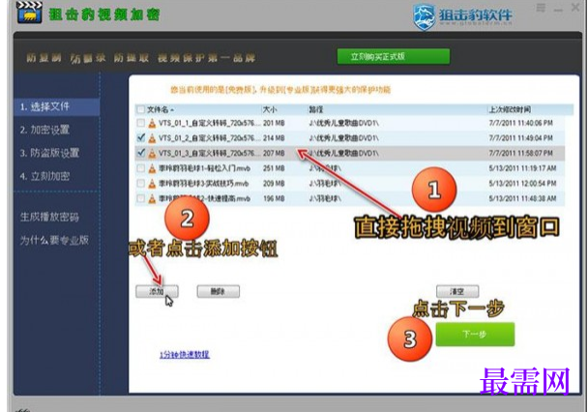588x412 pixels.
Task: Select file name VTS_01_1_自定义转码_720x576
Action: point(209,123)
